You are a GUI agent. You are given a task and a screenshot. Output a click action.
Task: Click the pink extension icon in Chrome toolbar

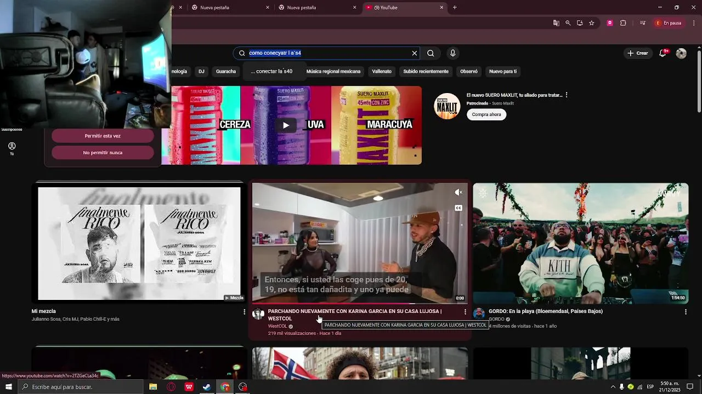609,23
